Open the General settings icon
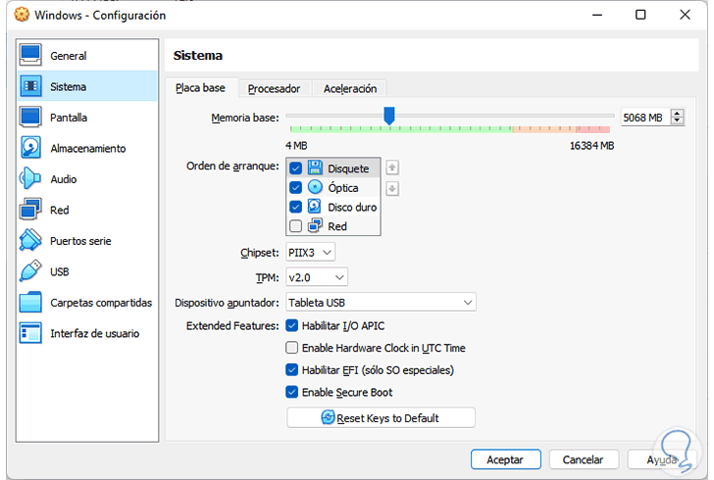 click(30, 56)
